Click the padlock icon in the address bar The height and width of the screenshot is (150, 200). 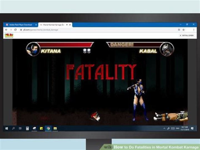[21, 30]
